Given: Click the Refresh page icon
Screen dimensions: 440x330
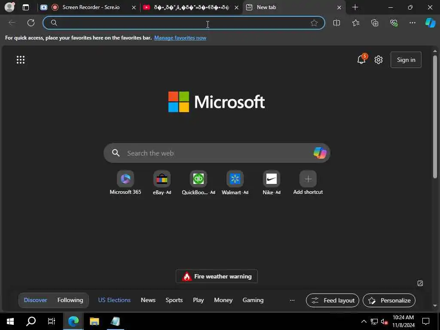Looking at the screenshot, I should coord(31,23).
